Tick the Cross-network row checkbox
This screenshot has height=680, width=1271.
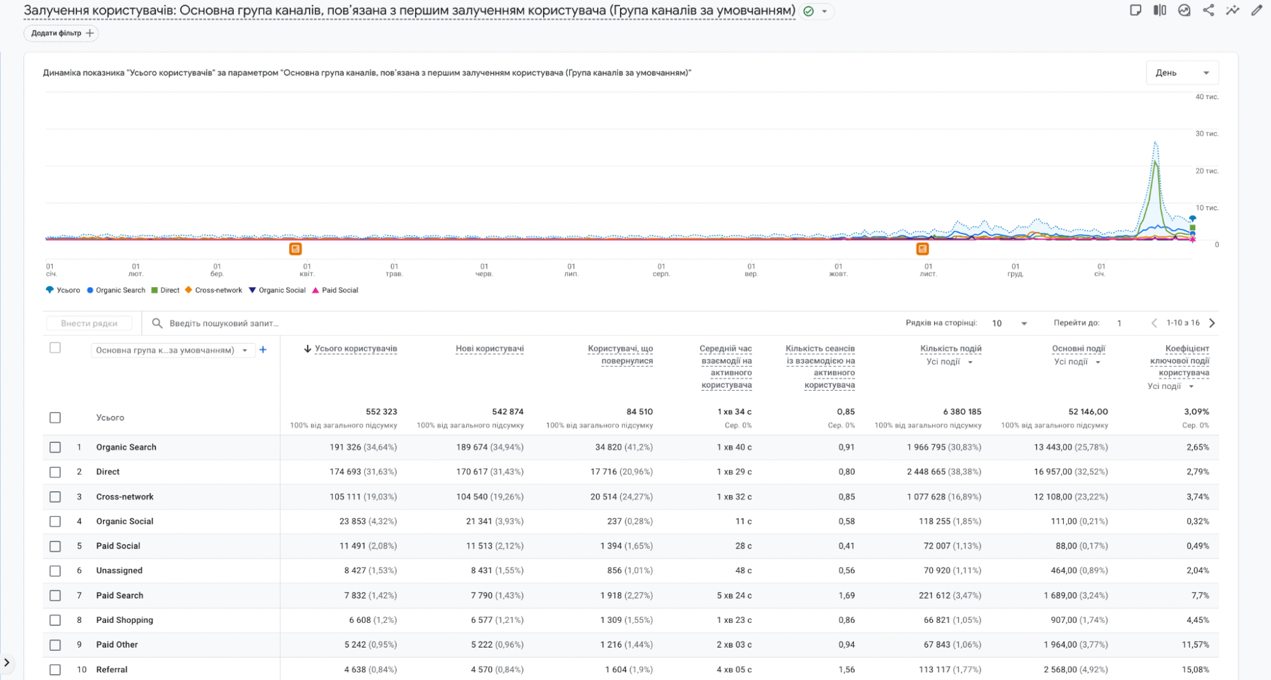click(55, 497)
